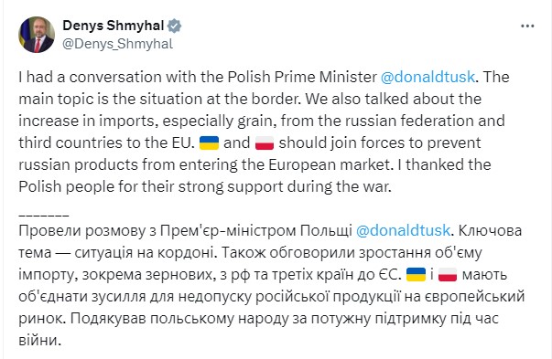This screenshot has width=552, height=359.
Task: Open @donaldtusk mention in the Ukrainian text
Action: pyautogui.click(x=403, y=231)
